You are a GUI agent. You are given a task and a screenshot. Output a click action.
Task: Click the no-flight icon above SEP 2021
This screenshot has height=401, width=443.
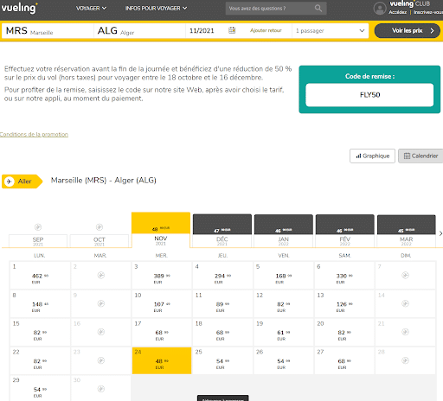pos(38,227)
